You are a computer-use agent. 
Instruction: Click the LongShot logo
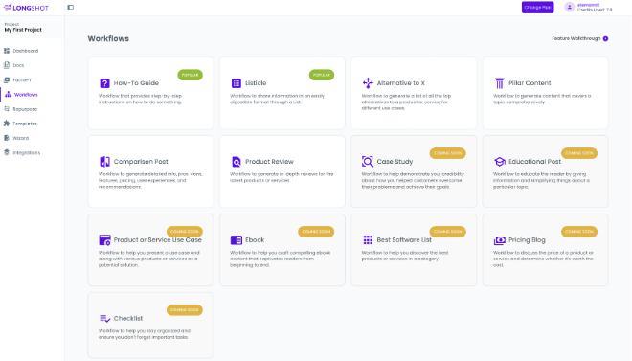tap(26, 8)
